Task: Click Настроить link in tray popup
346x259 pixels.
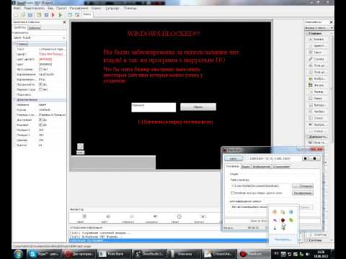Action: coord(283,240)
